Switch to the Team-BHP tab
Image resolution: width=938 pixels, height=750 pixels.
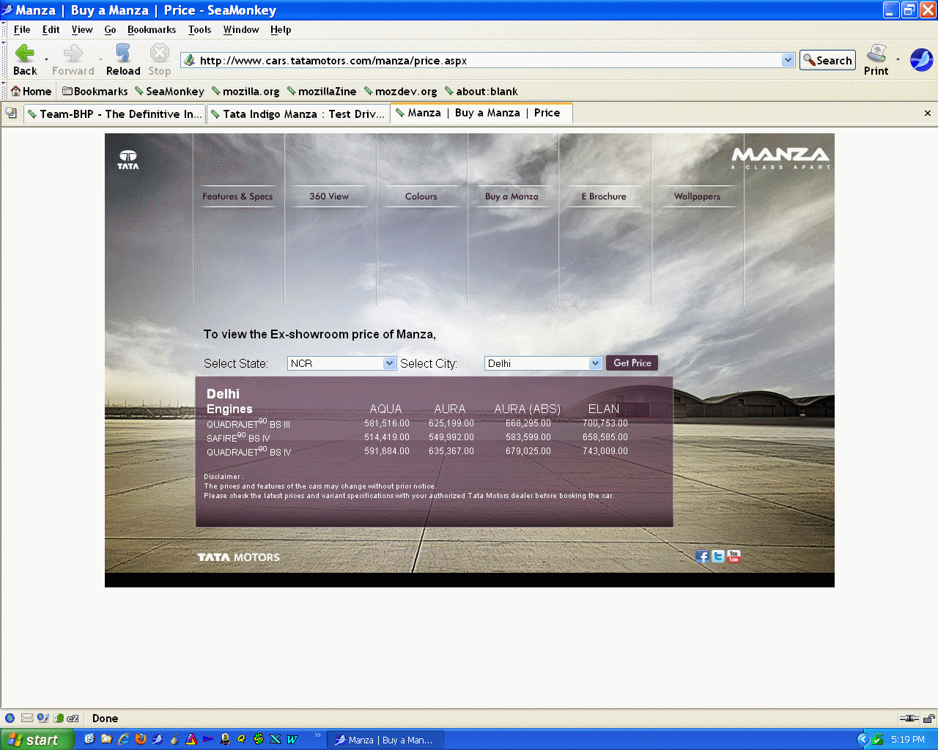click(114, 114)
